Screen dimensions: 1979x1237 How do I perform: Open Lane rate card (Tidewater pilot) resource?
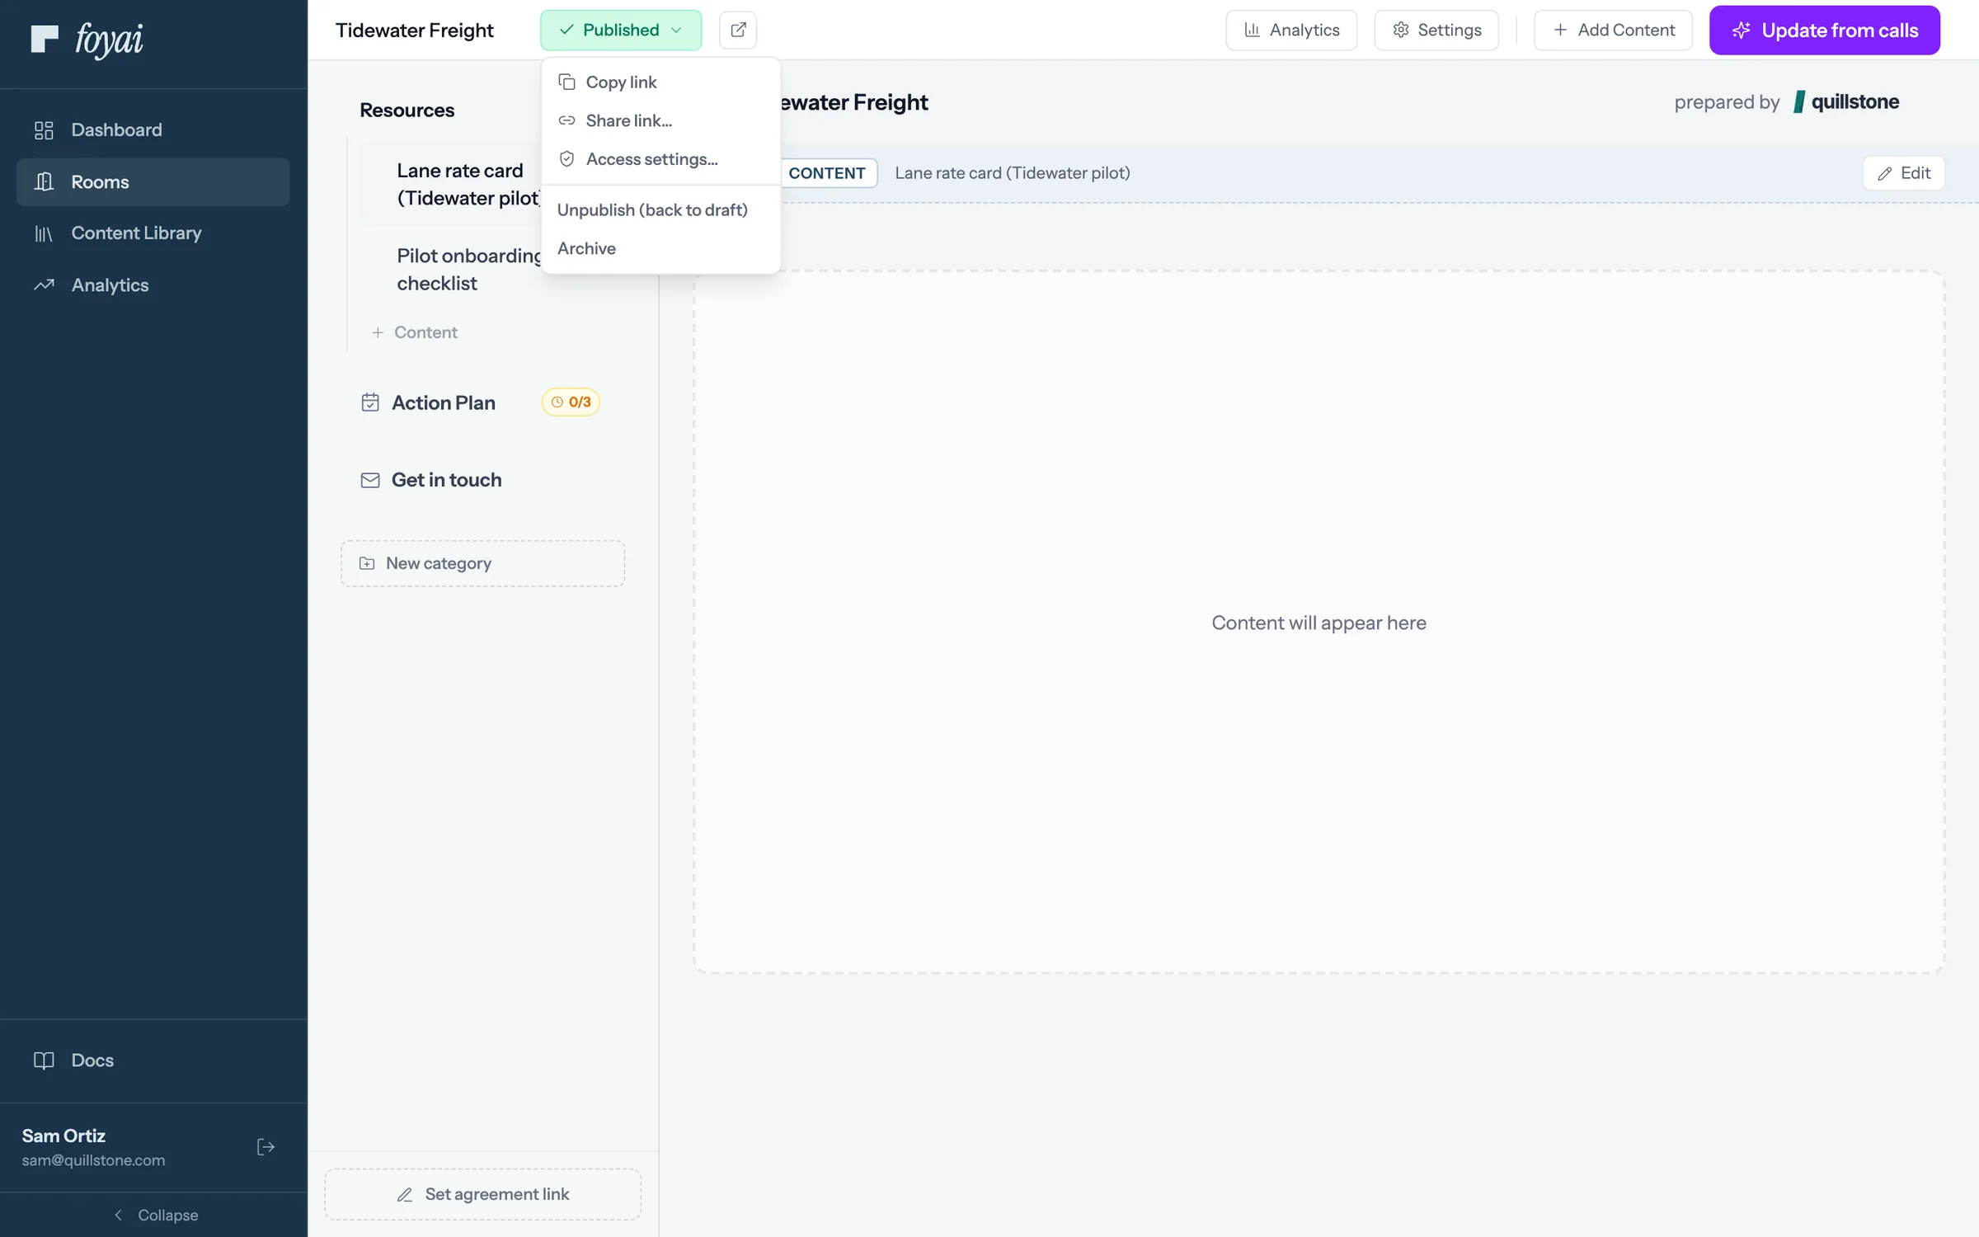tap(468, 184)
